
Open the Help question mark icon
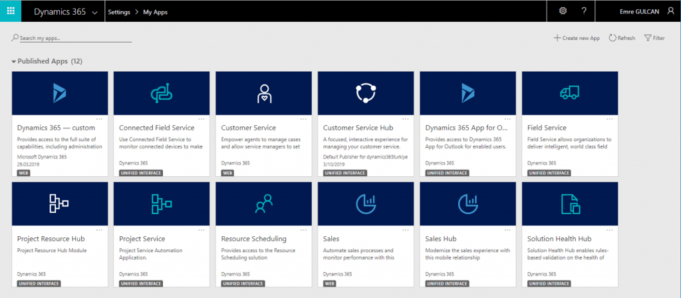tap(584, 11)
